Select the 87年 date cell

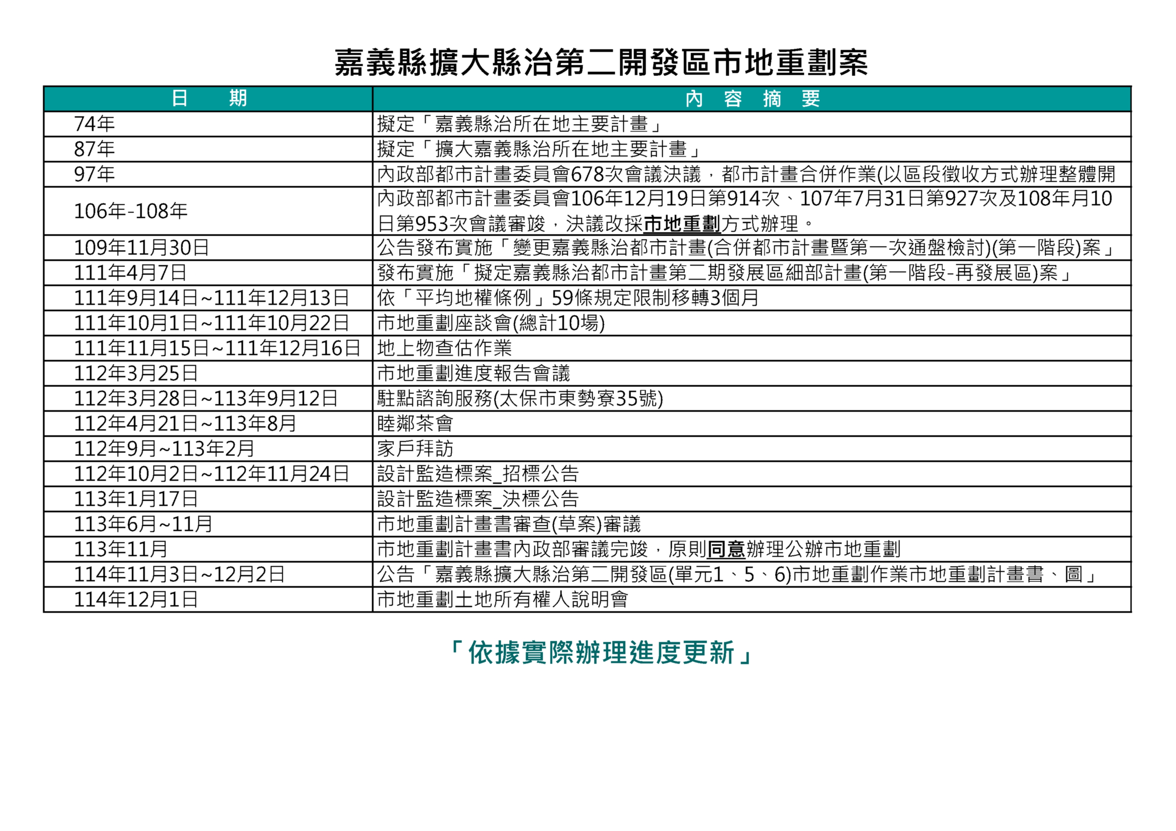94,149
